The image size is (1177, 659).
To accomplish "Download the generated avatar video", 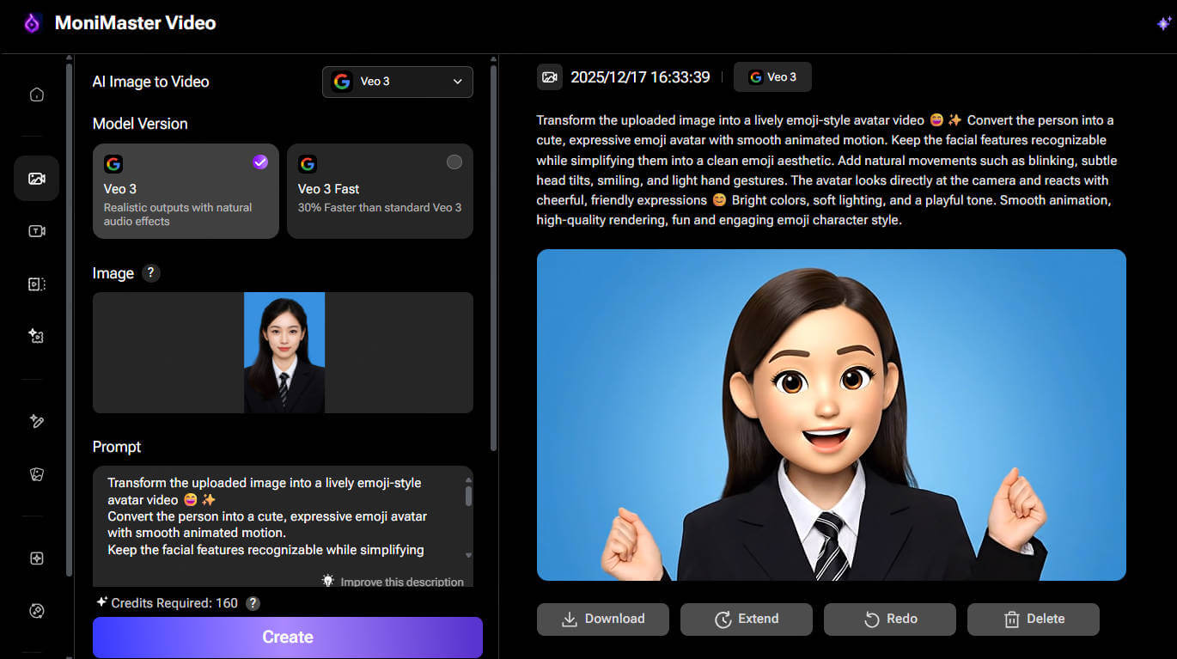I will [602, 619].
